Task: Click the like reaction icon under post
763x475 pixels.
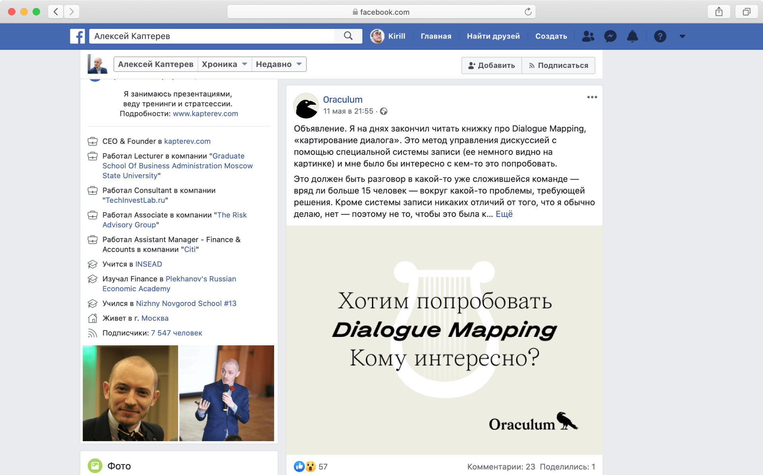Action: coord(299,466)
